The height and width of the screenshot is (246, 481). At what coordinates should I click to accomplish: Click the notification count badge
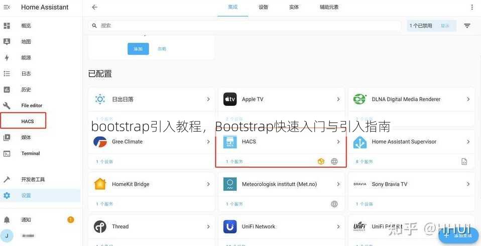pyautogui.click(x=71, y=219)
